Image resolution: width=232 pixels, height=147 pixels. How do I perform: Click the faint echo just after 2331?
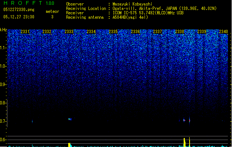[32, 121]
